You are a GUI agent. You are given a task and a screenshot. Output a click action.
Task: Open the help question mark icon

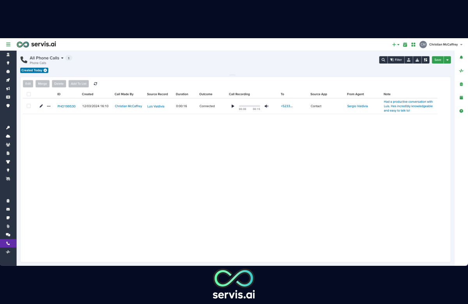click(461, 111)
